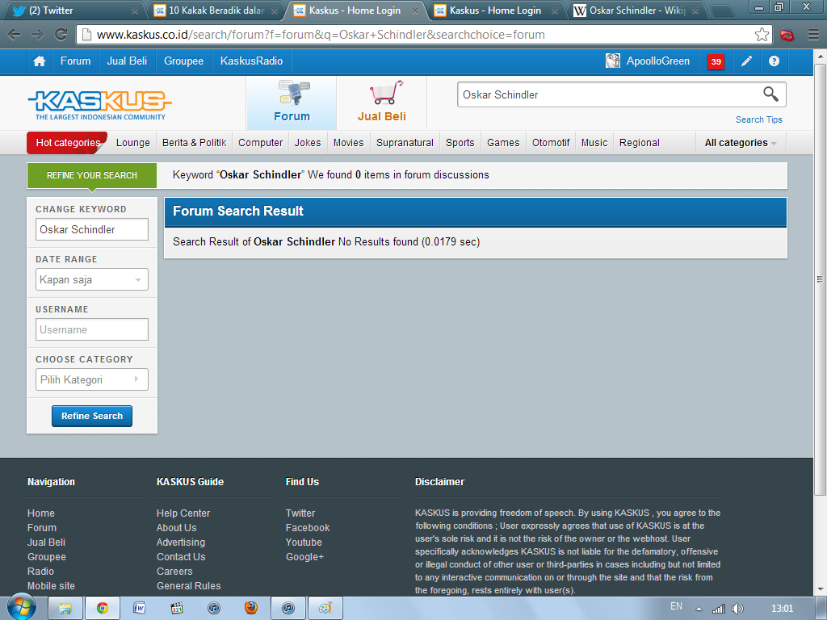Image resolution: width=827 pixels, height=620 pixels.
Task: Open Windows Start button
Action: click(x=22, y=608)
